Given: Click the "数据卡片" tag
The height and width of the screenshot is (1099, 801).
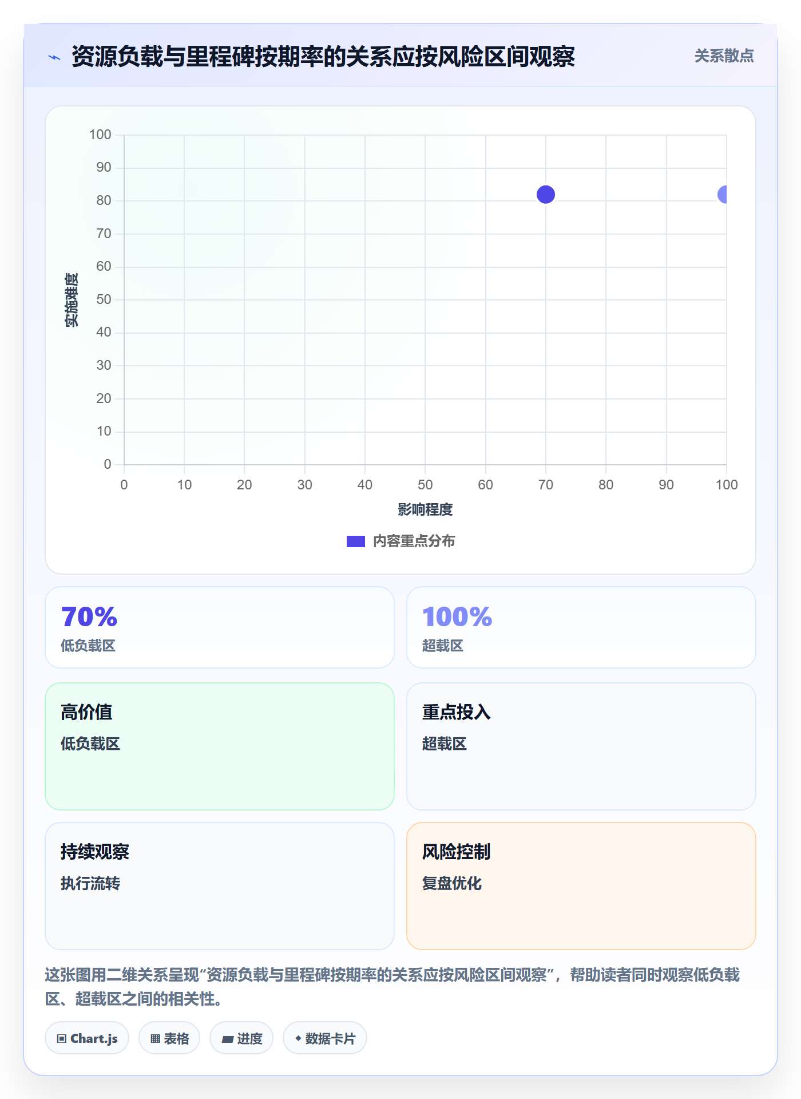Looking at the screenshot, I should pyautogui.click(x=325, y=1038).
